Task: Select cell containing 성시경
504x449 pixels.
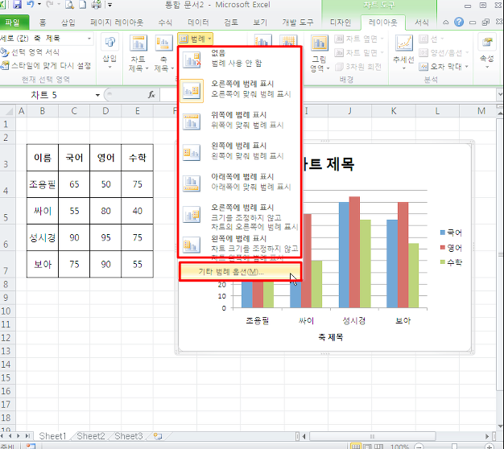Action: (x=43, y=237)
